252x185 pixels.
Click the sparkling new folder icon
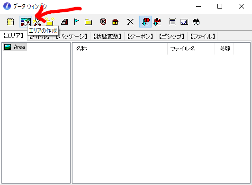[49, 22]
